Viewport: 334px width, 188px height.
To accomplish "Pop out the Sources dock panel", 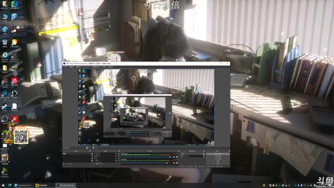I will point(119,151).
